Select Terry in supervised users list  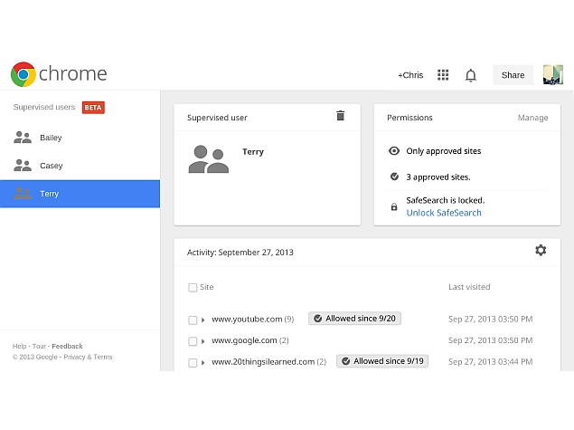[x=80, y=194]
